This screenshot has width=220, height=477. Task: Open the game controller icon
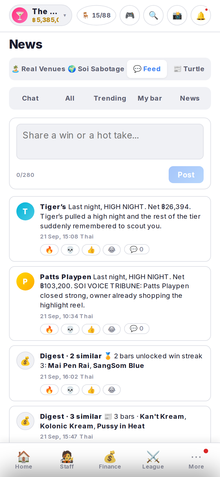click(x=130, y=15)
